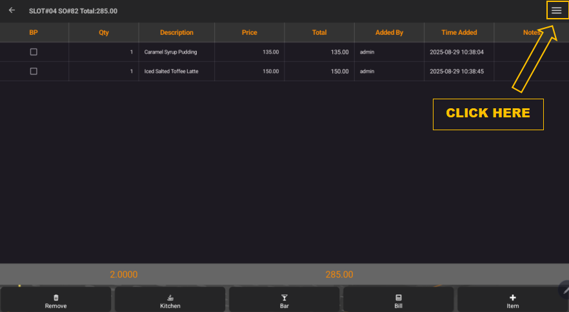Viewport: 569px width, 312px height.
Task: Send order to Bar
Action: [284, 301]
